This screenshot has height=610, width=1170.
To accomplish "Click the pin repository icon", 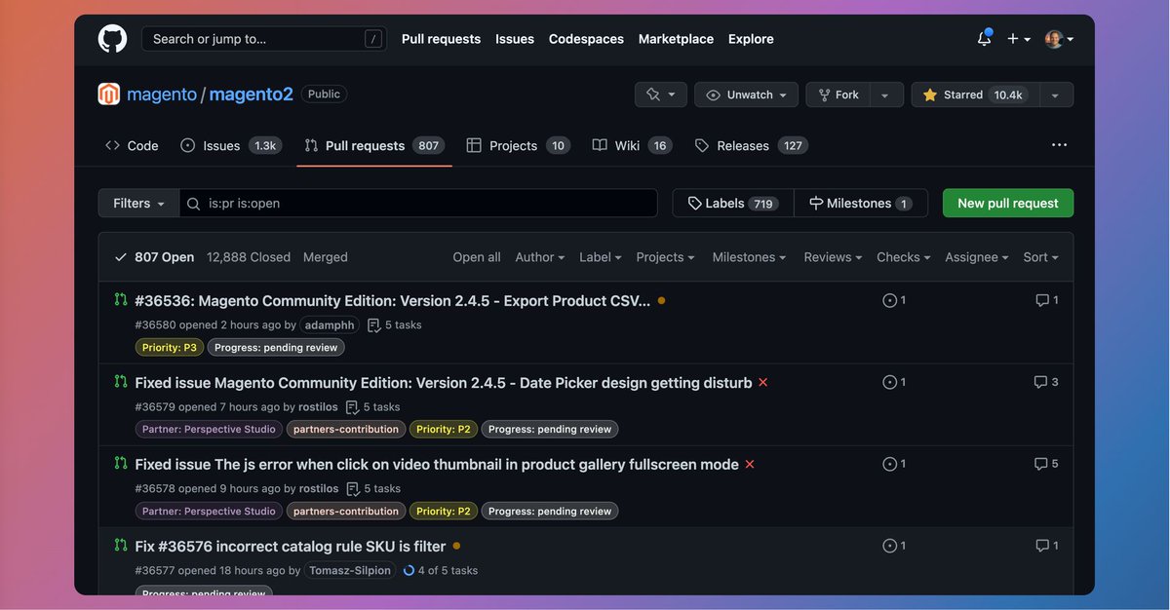I will [653, 95].
